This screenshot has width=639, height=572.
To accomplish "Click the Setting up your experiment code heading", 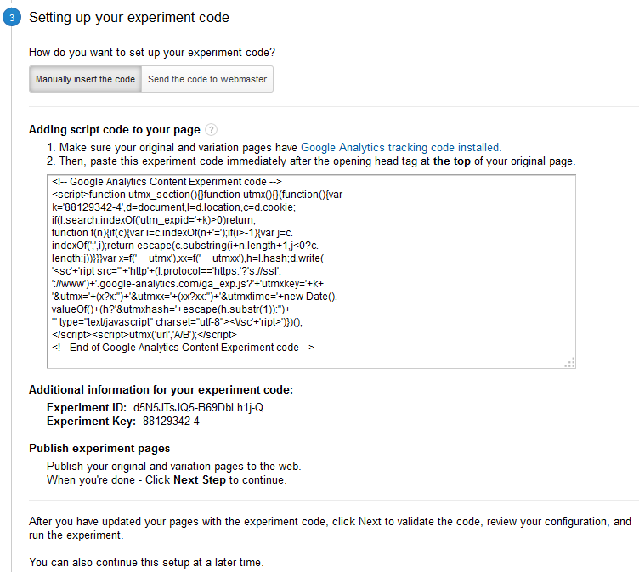I will coord(129,18).
